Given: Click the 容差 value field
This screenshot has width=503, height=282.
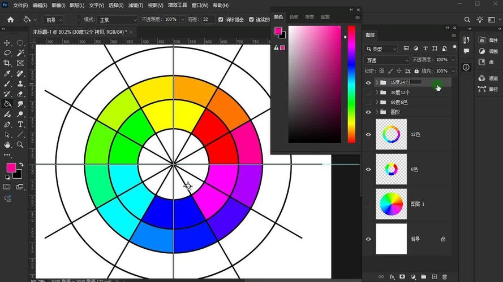Looking at the screenshot, I should tap(208, 20).
